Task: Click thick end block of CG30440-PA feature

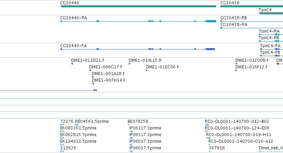Action: 210,49
